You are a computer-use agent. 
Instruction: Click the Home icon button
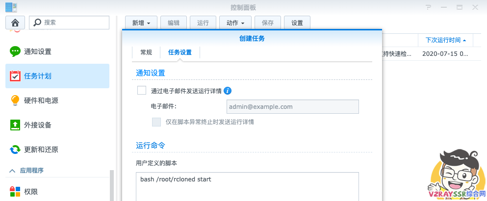point(15,23)
